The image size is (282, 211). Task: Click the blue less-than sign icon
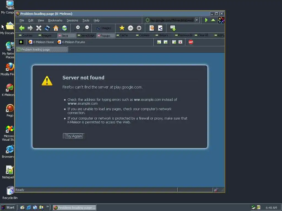click(160, 28)
